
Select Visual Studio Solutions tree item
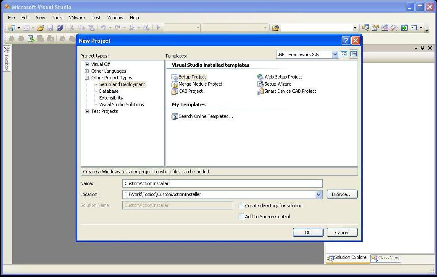[121, 105]
